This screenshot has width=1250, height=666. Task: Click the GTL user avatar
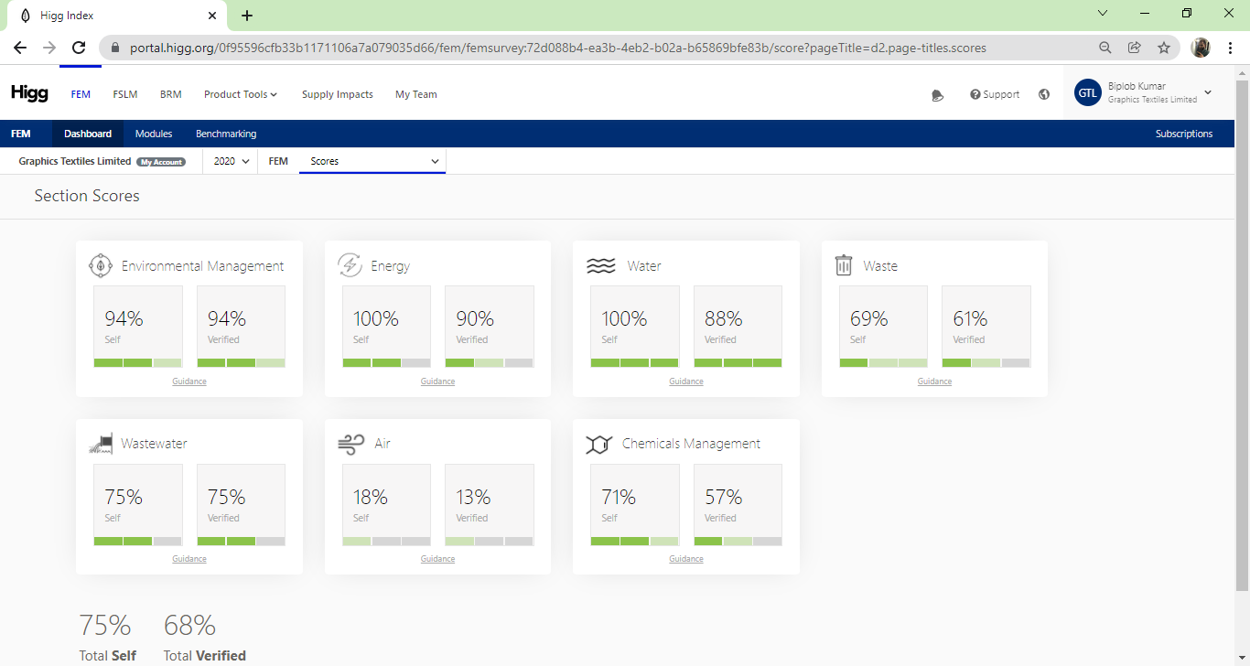tap(1087, 93)
